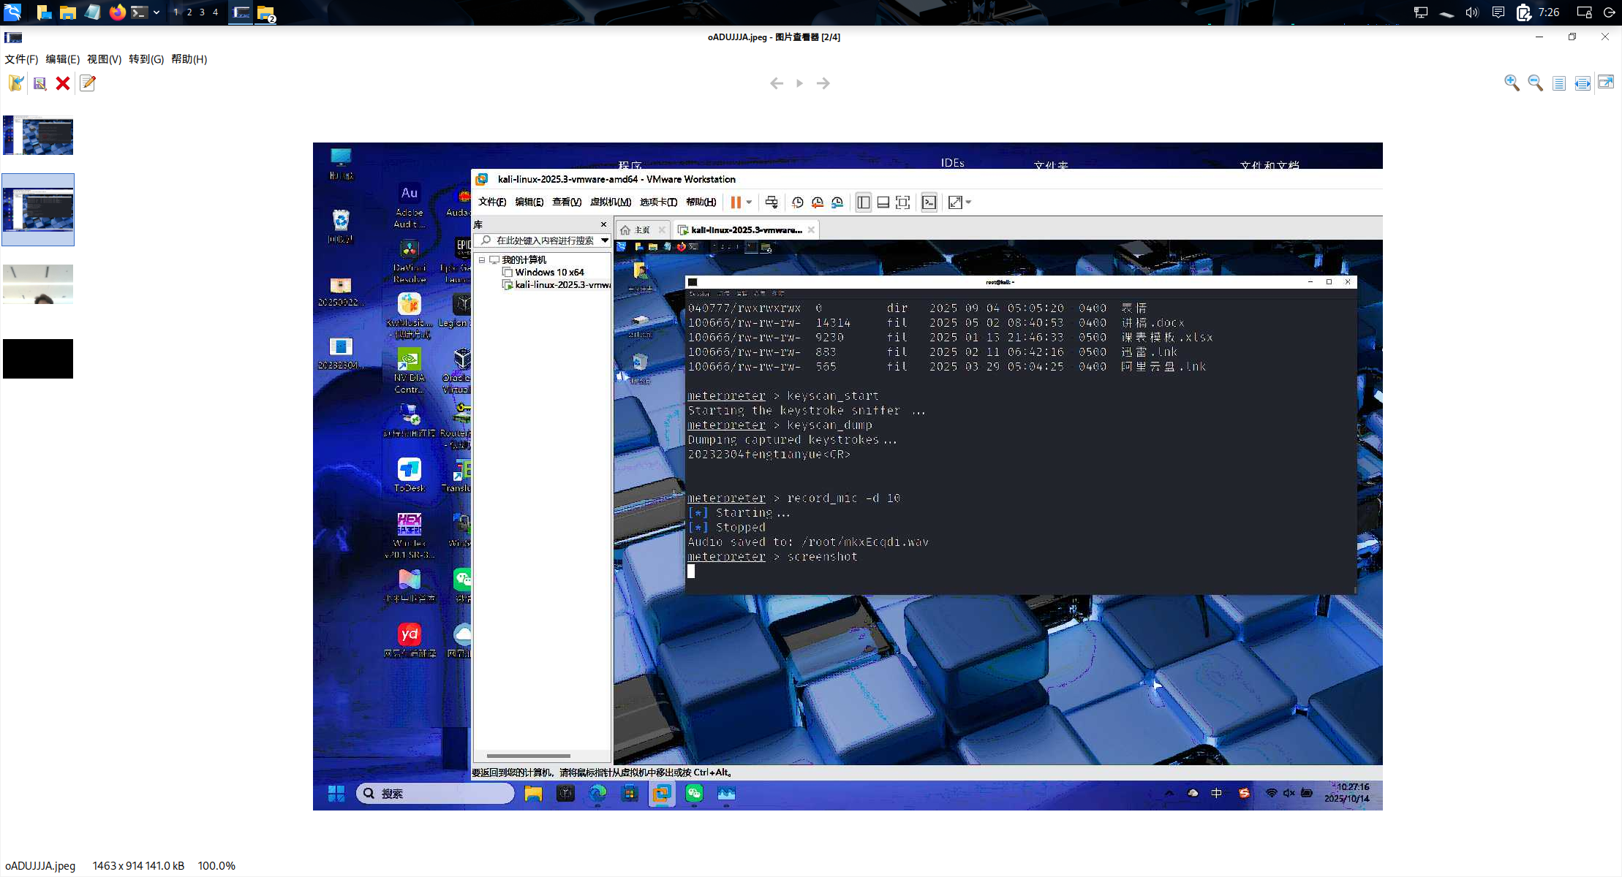The width and height of the screenshot is (1622, 877).
Task: Go to the previous image arrow
Action: click(777, 83)
